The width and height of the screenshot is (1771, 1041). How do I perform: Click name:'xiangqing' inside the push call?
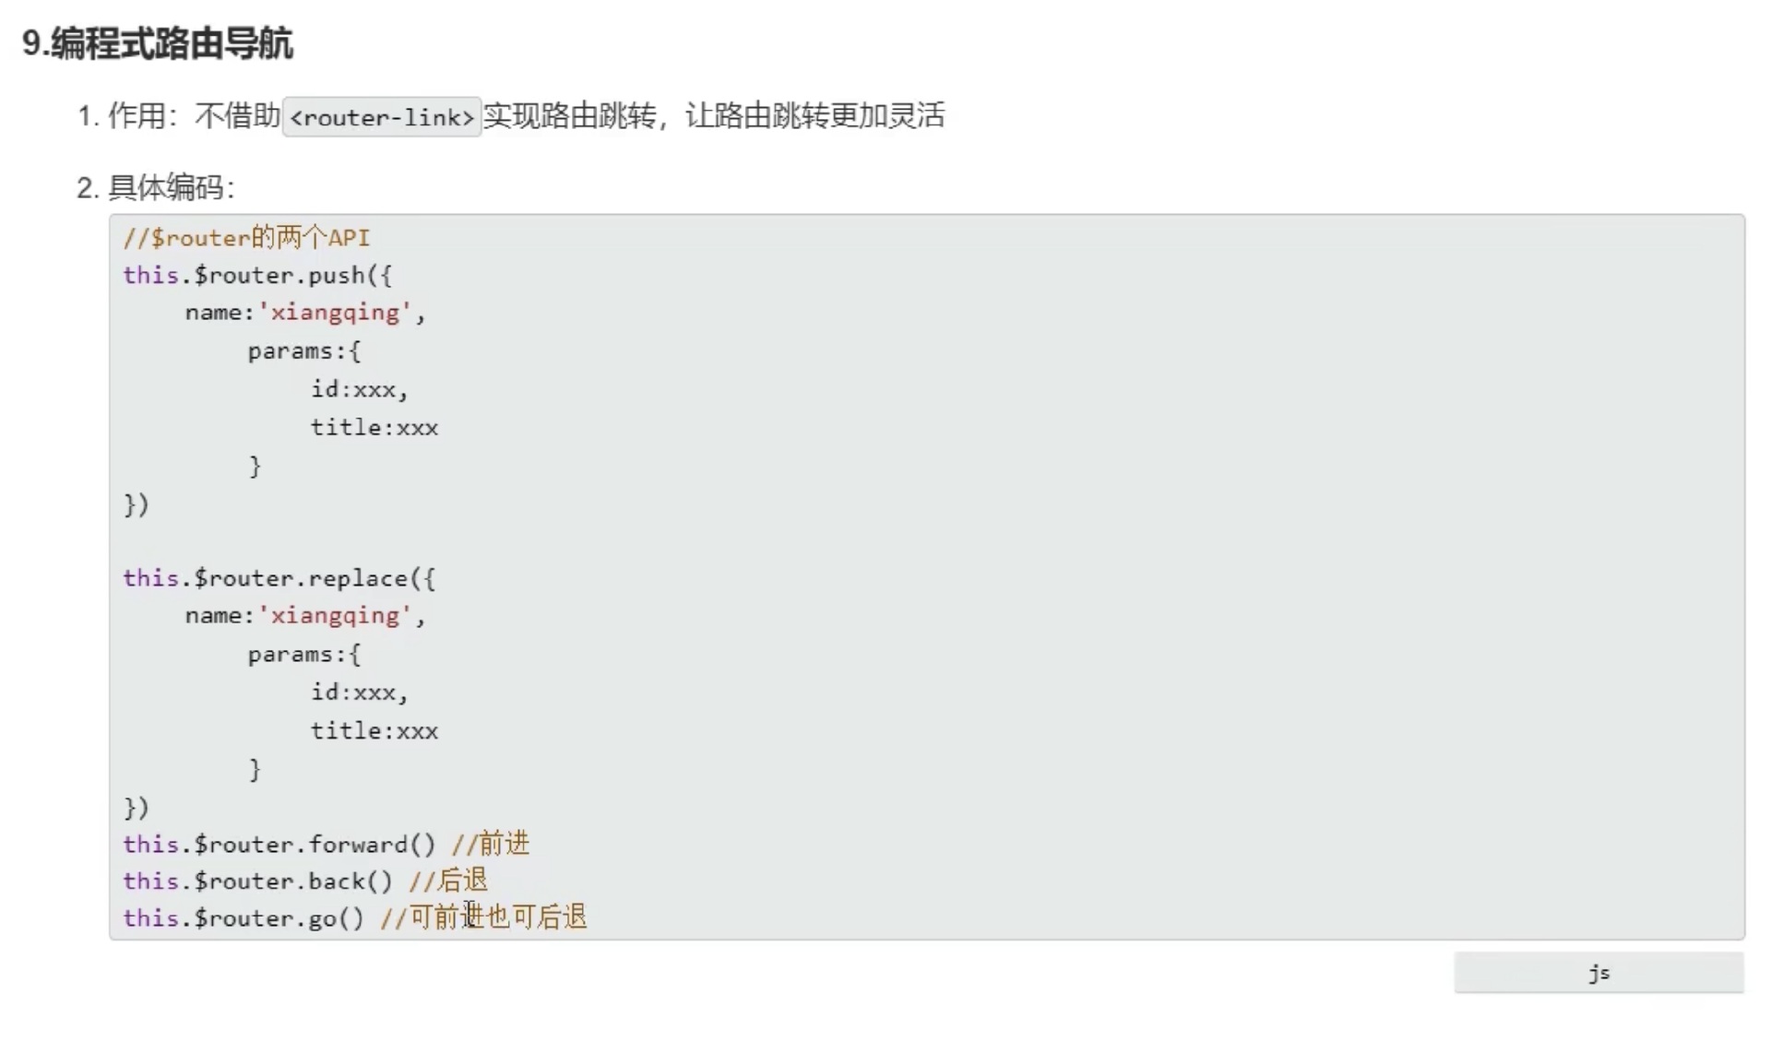[x=304, y=313]
